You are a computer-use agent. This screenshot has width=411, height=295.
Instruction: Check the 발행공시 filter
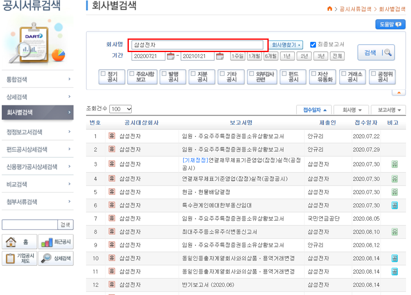pos(164,74)
